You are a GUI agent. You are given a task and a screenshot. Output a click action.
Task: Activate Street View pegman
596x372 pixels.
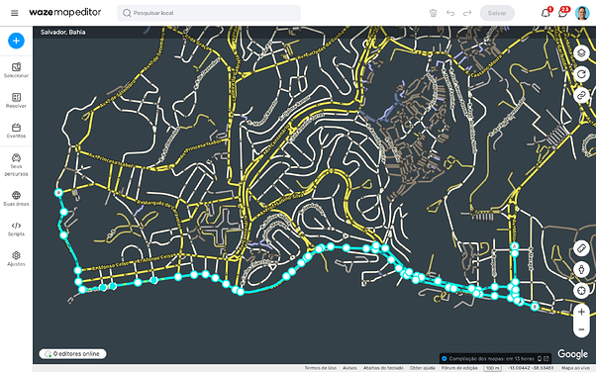(581, 269)
